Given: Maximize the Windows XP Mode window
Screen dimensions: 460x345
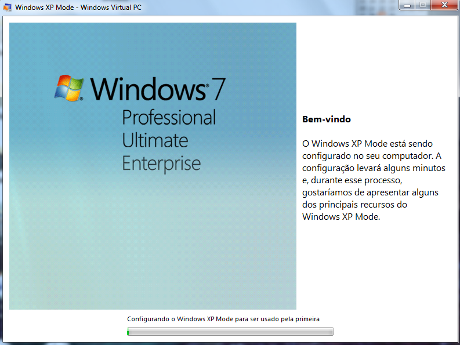Looking at the screenshot, I should click(423, 5).
